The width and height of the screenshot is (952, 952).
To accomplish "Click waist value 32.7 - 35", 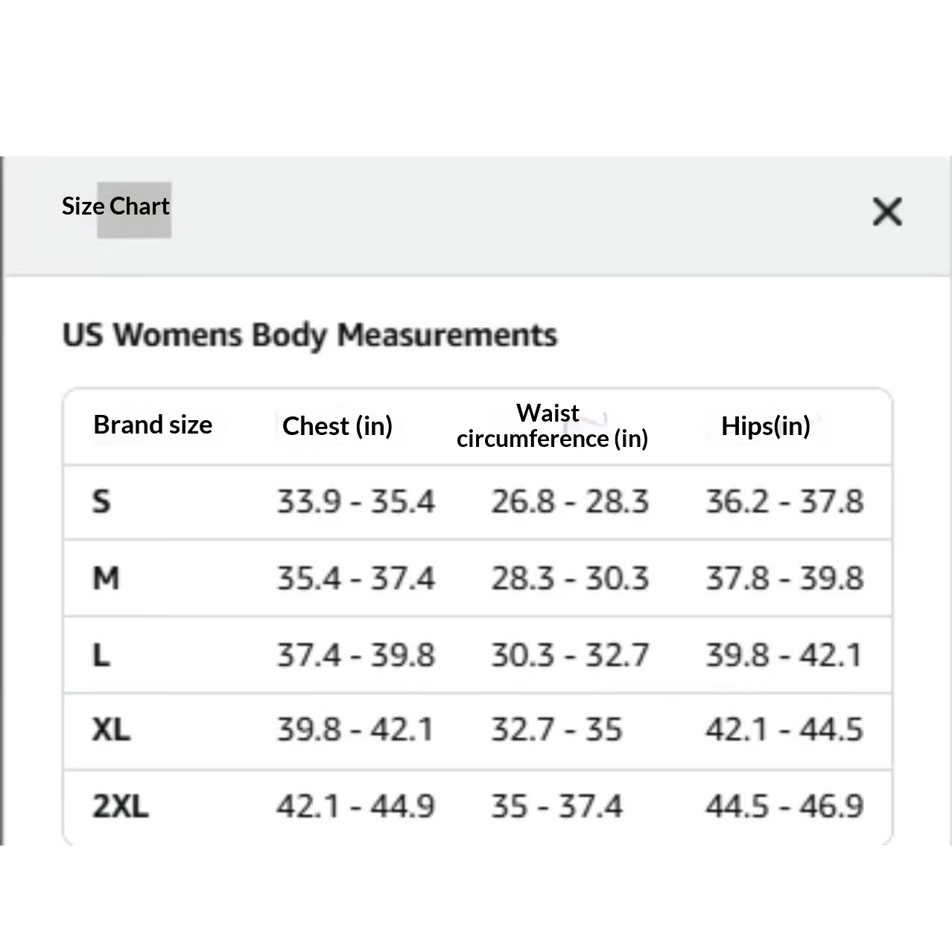I will pyautogui.click(x=556, y=729).
